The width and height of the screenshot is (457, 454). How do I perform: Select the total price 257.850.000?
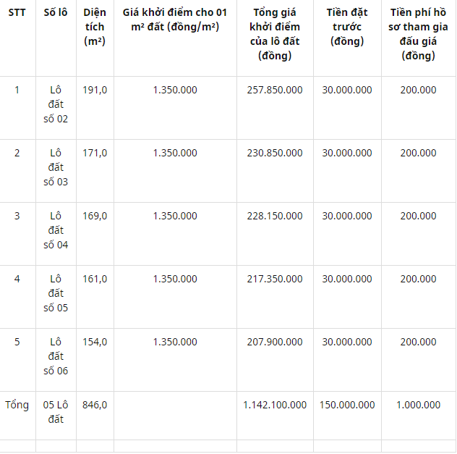point(275,90)
